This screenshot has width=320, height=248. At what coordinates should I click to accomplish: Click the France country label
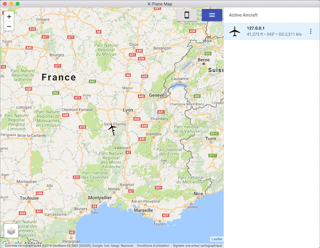(x=59, y=77)
